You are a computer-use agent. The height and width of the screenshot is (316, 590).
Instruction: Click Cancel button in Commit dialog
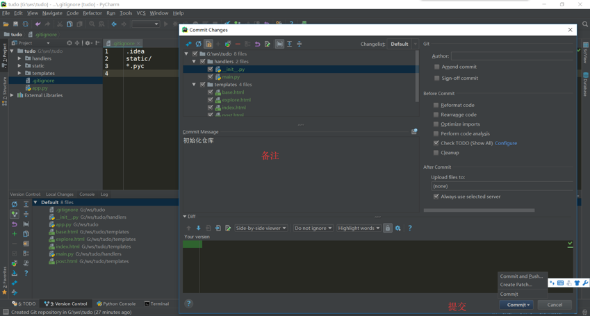tap(555, 305)
